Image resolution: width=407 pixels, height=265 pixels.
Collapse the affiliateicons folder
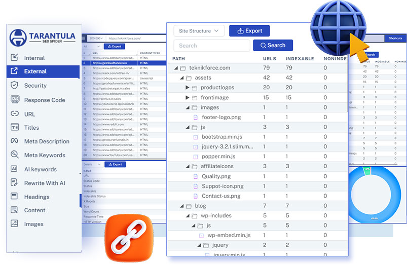(x=188, y=166)
